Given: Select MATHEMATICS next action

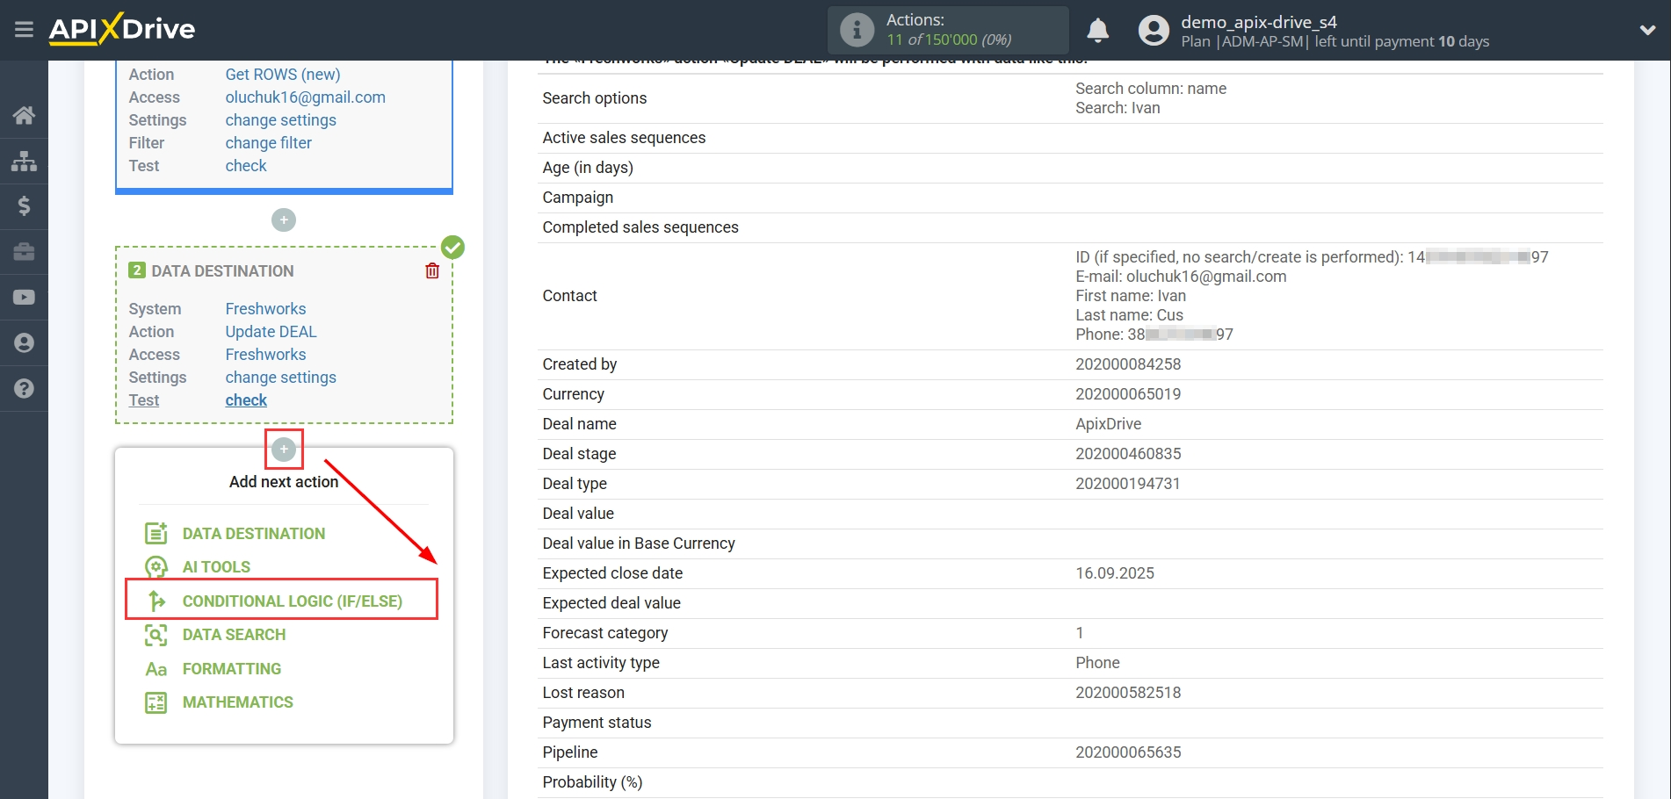Looking at the screenshot, I should click(x=238, y=702).
